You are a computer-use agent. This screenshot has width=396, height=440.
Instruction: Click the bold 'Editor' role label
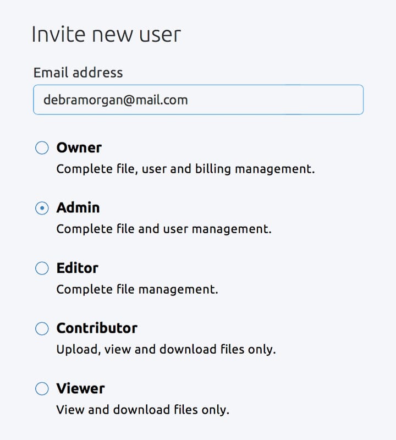[x=78, y=268]
